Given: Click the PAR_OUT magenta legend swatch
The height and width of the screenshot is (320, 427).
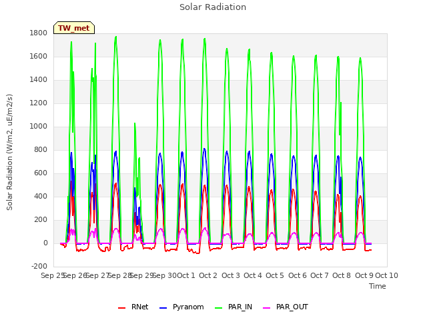Looking at the screenshot, I should tap(267, 308).
